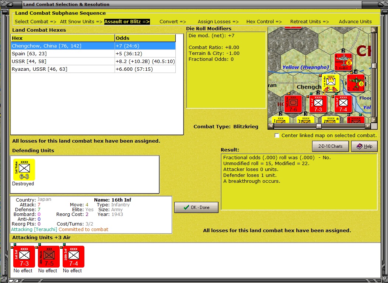This screenshot has height=283, width=388.
Task: Enable center linked map on selected combat
Action: click(x=277, y=135)
